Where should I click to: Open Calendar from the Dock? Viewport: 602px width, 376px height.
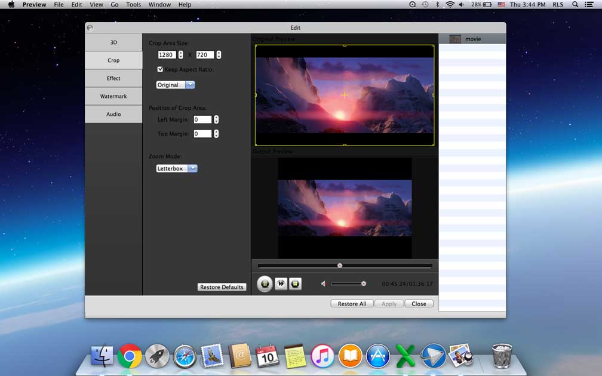(267, 356)
